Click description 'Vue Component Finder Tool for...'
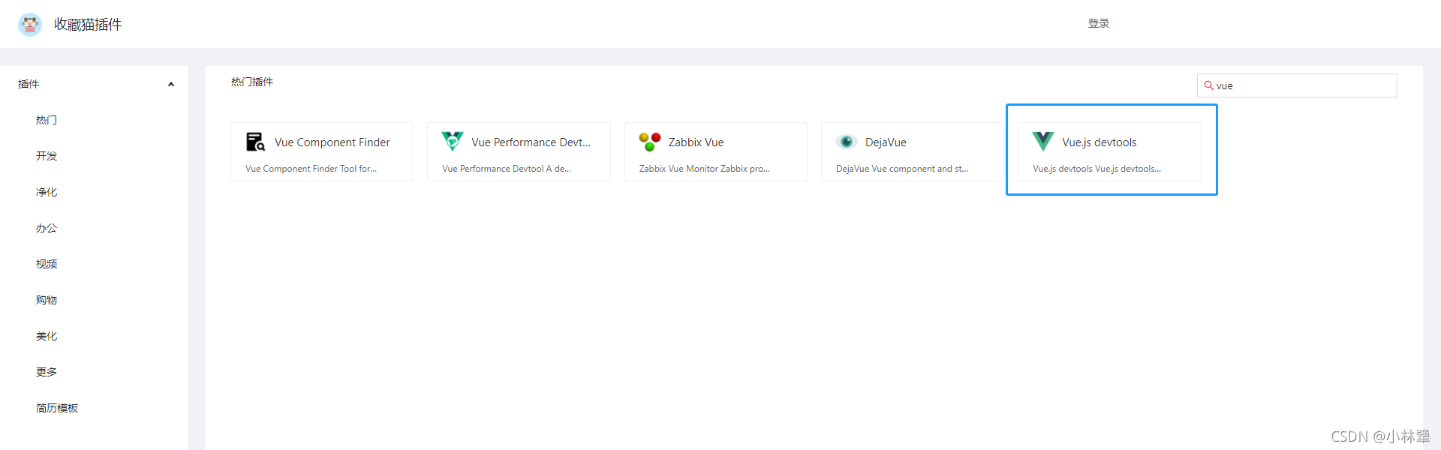The height and width of the screenshot is (450, 1441). pyautogui.click(x=311, y=169)
